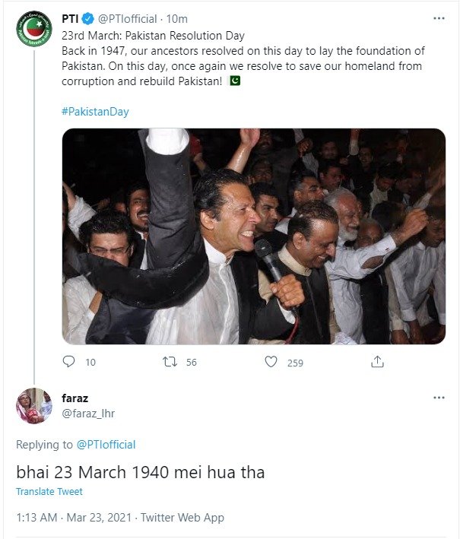
Task: Open @PTIofficial link in Replying to line
Action: pos(105,444)
